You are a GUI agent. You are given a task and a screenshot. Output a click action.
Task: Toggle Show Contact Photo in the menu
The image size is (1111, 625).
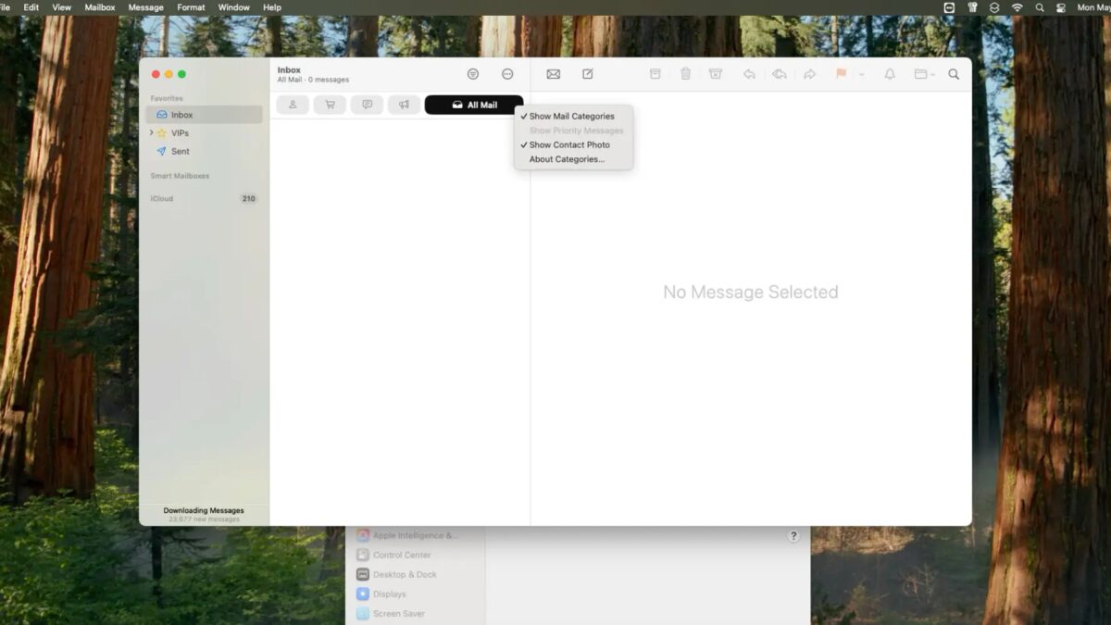click(x=568, y=144)
